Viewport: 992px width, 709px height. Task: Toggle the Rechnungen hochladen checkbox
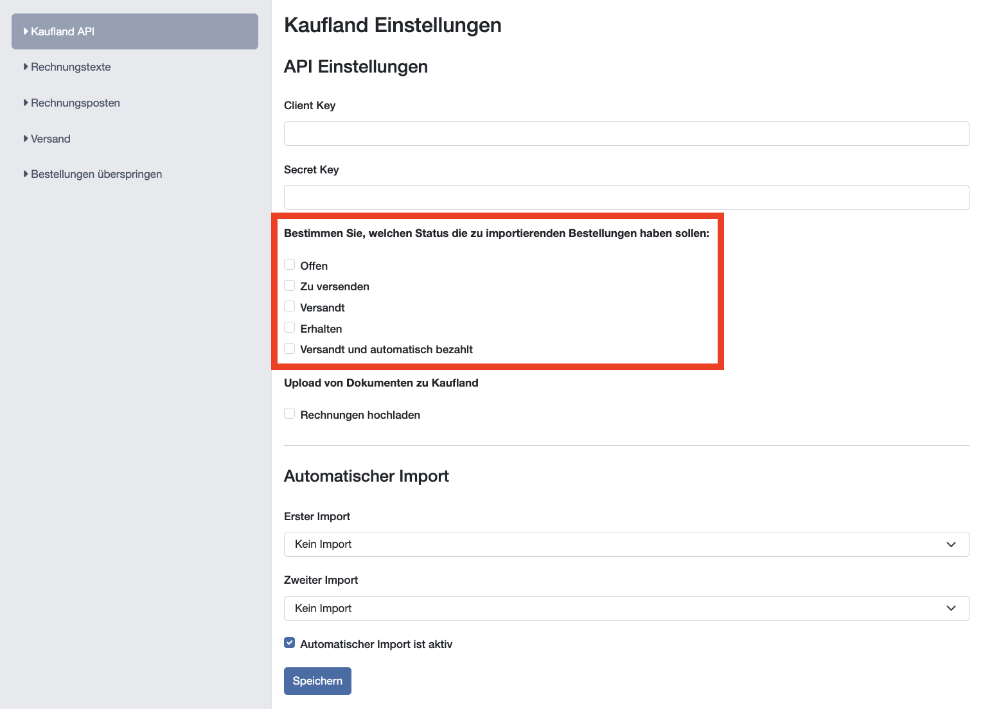(290, 414)
